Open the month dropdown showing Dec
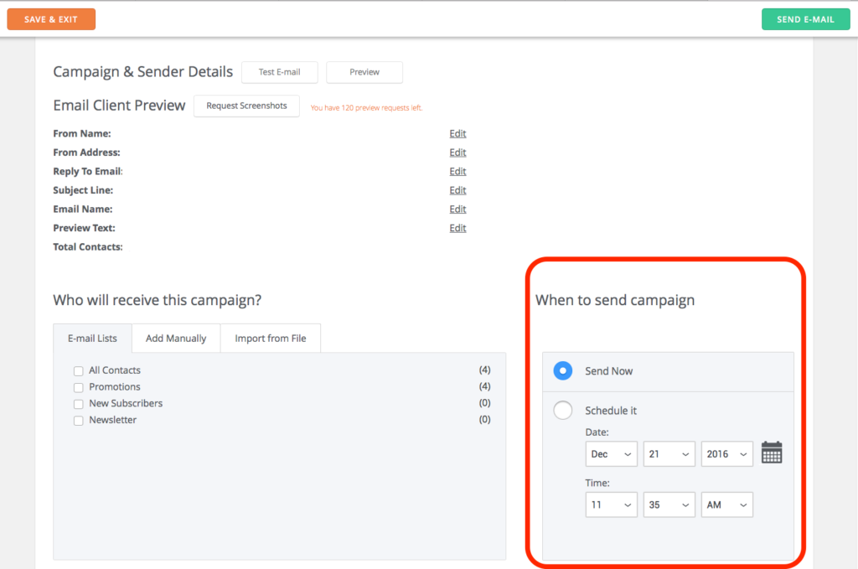Viewport: 858px width, 569px height. coord(611,453)
